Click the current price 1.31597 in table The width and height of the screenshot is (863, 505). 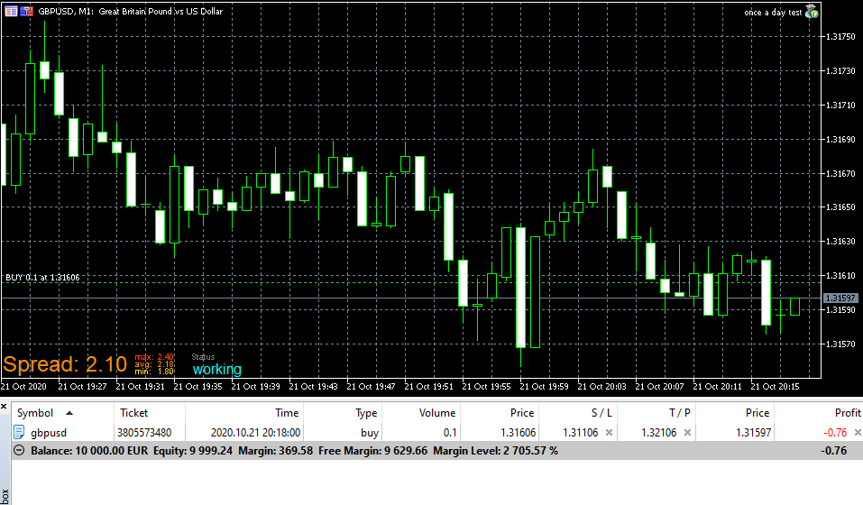[754, 433]
